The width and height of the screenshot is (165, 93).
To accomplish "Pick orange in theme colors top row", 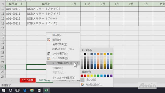I will [98, 54].
